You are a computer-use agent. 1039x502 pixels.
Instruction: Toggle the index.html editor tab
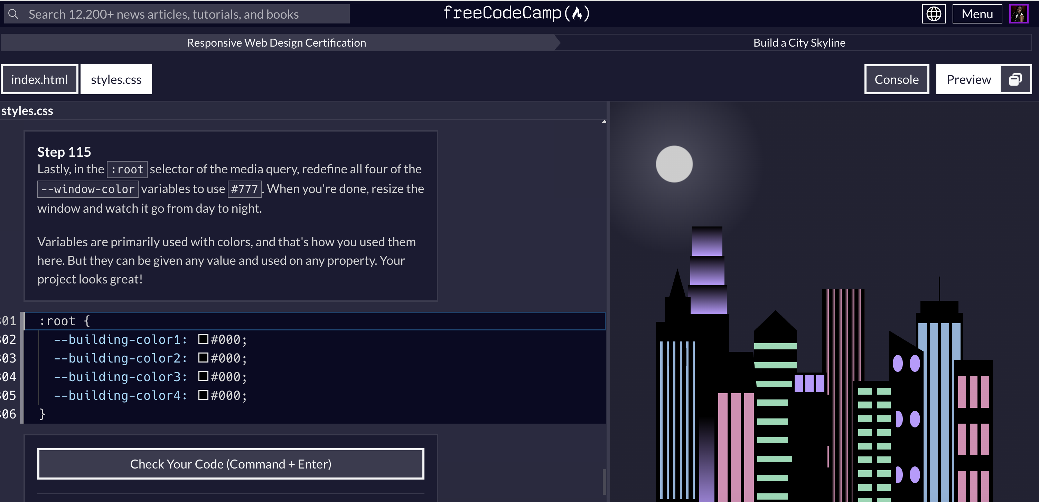click(39, 79)
